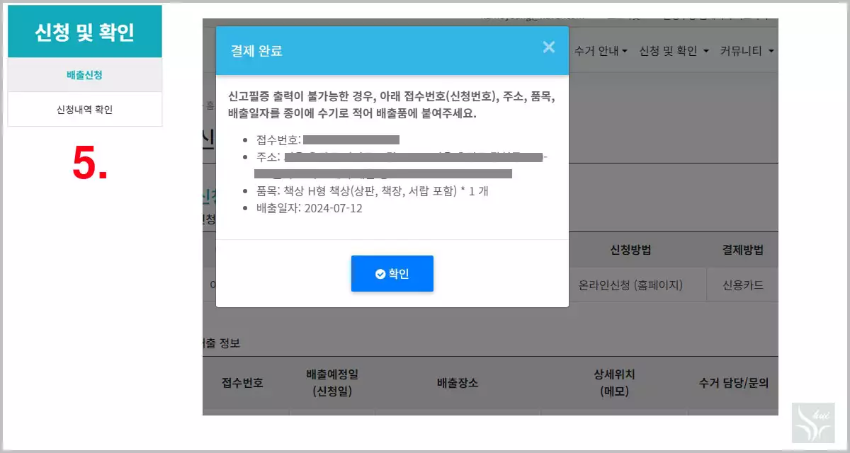Select 신청내역 확인 in the left sidebar
The height and width of the screenshot is (453, 850).
(84, 110)
